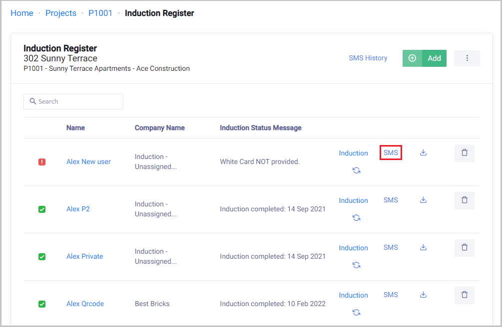Click the green check status for Alex P2

click(42, 209)
